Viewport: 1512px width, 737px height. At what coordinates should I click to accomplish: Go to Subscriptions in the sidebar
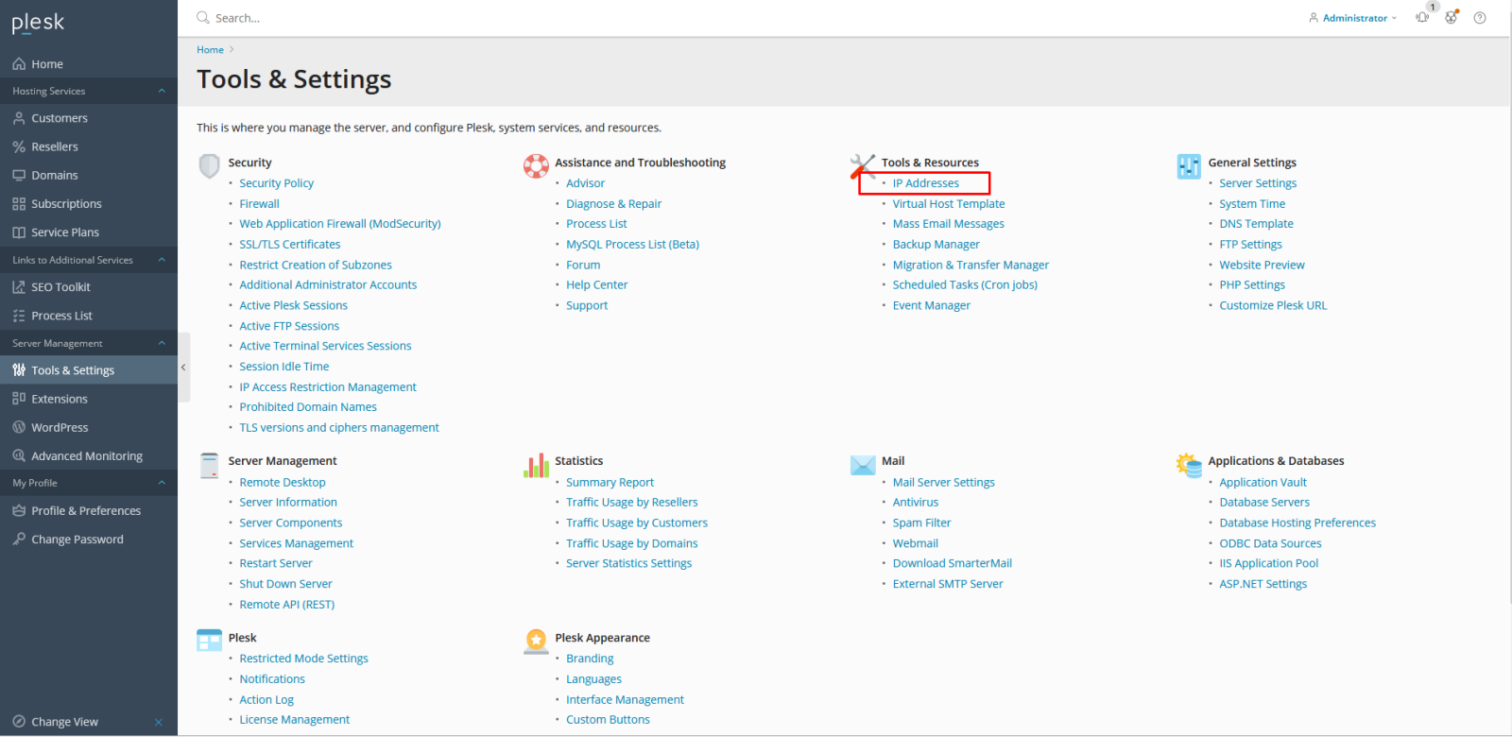click(x=66, y=204)
